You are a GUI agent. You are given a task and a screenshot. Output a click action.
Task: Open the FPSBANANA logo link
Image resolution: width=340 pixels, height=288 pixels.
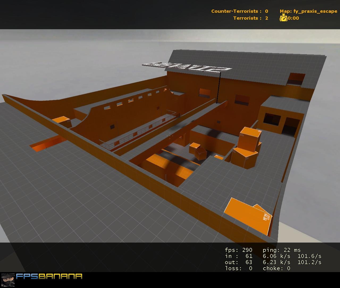[49, 276]
